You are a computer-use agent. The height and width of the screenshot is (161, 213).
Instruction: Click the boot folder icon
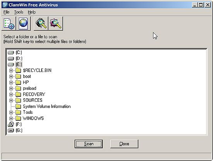[18, 76]
